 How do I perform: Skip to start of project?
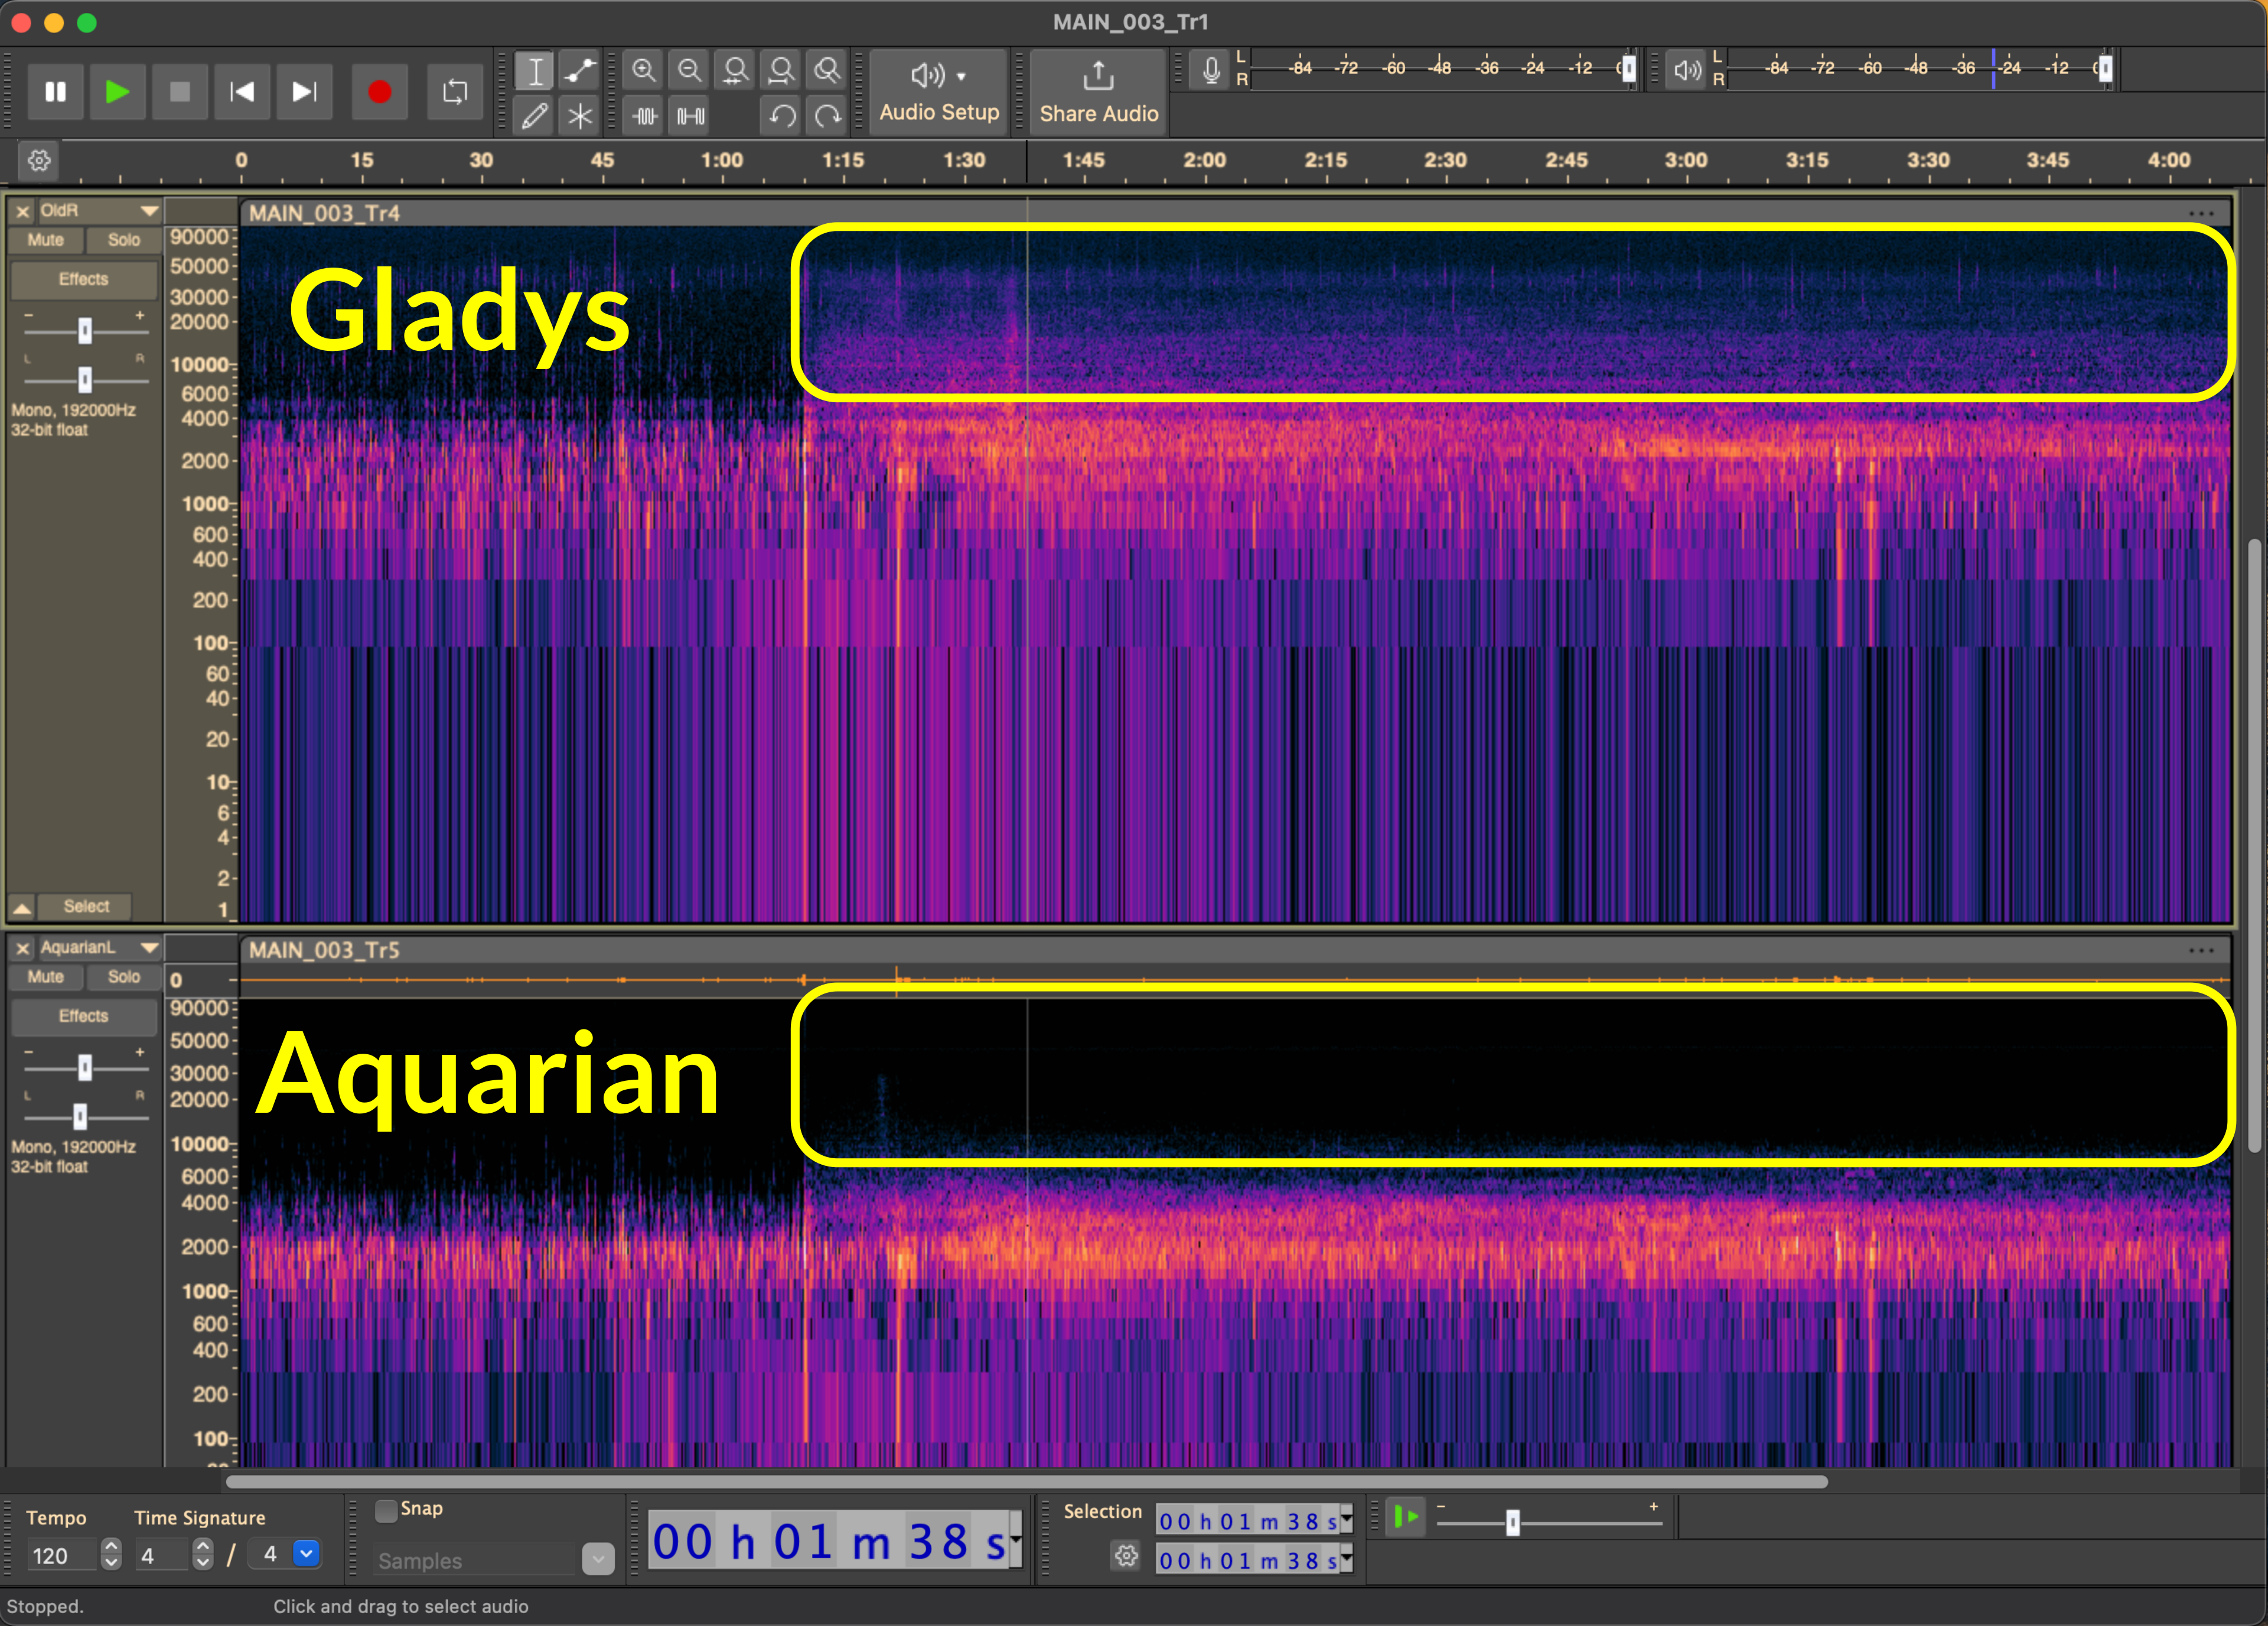[242, 92]
